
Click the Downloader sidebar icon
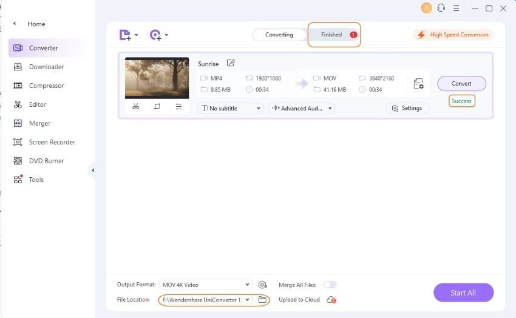[18, 67]
